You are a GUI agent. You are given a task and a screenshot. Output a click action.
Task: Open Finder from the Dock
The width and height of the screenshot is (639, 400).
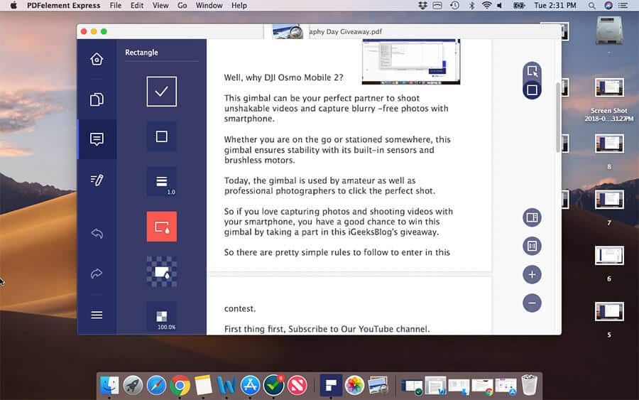pyautogui.click(x=109, y=385)
